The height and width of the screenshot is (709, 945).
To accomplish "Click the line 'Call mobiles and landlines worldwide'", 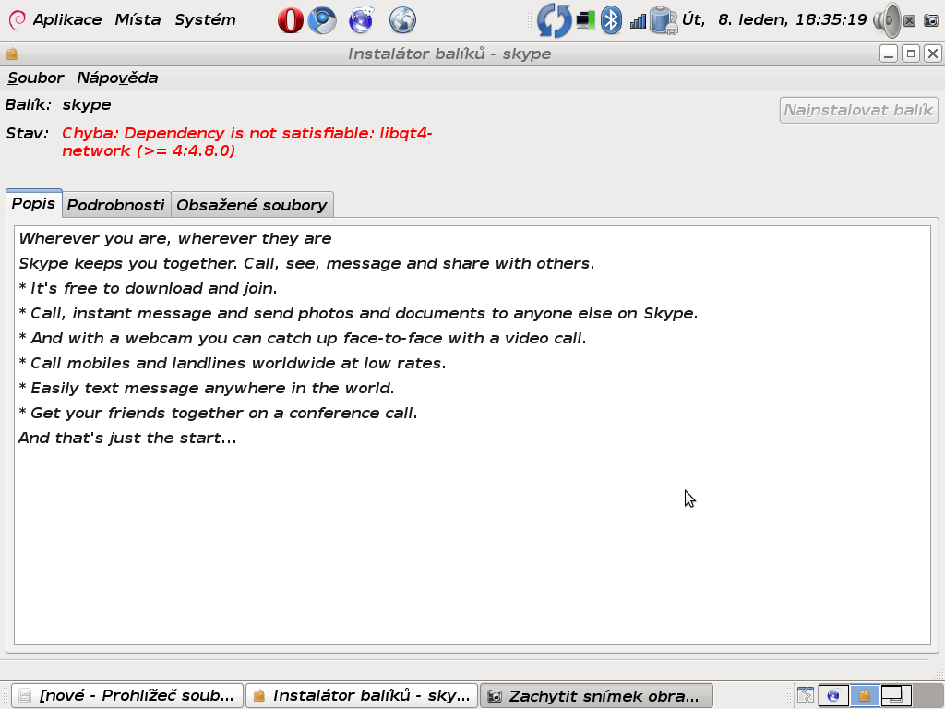I will (x=232, y=363).
